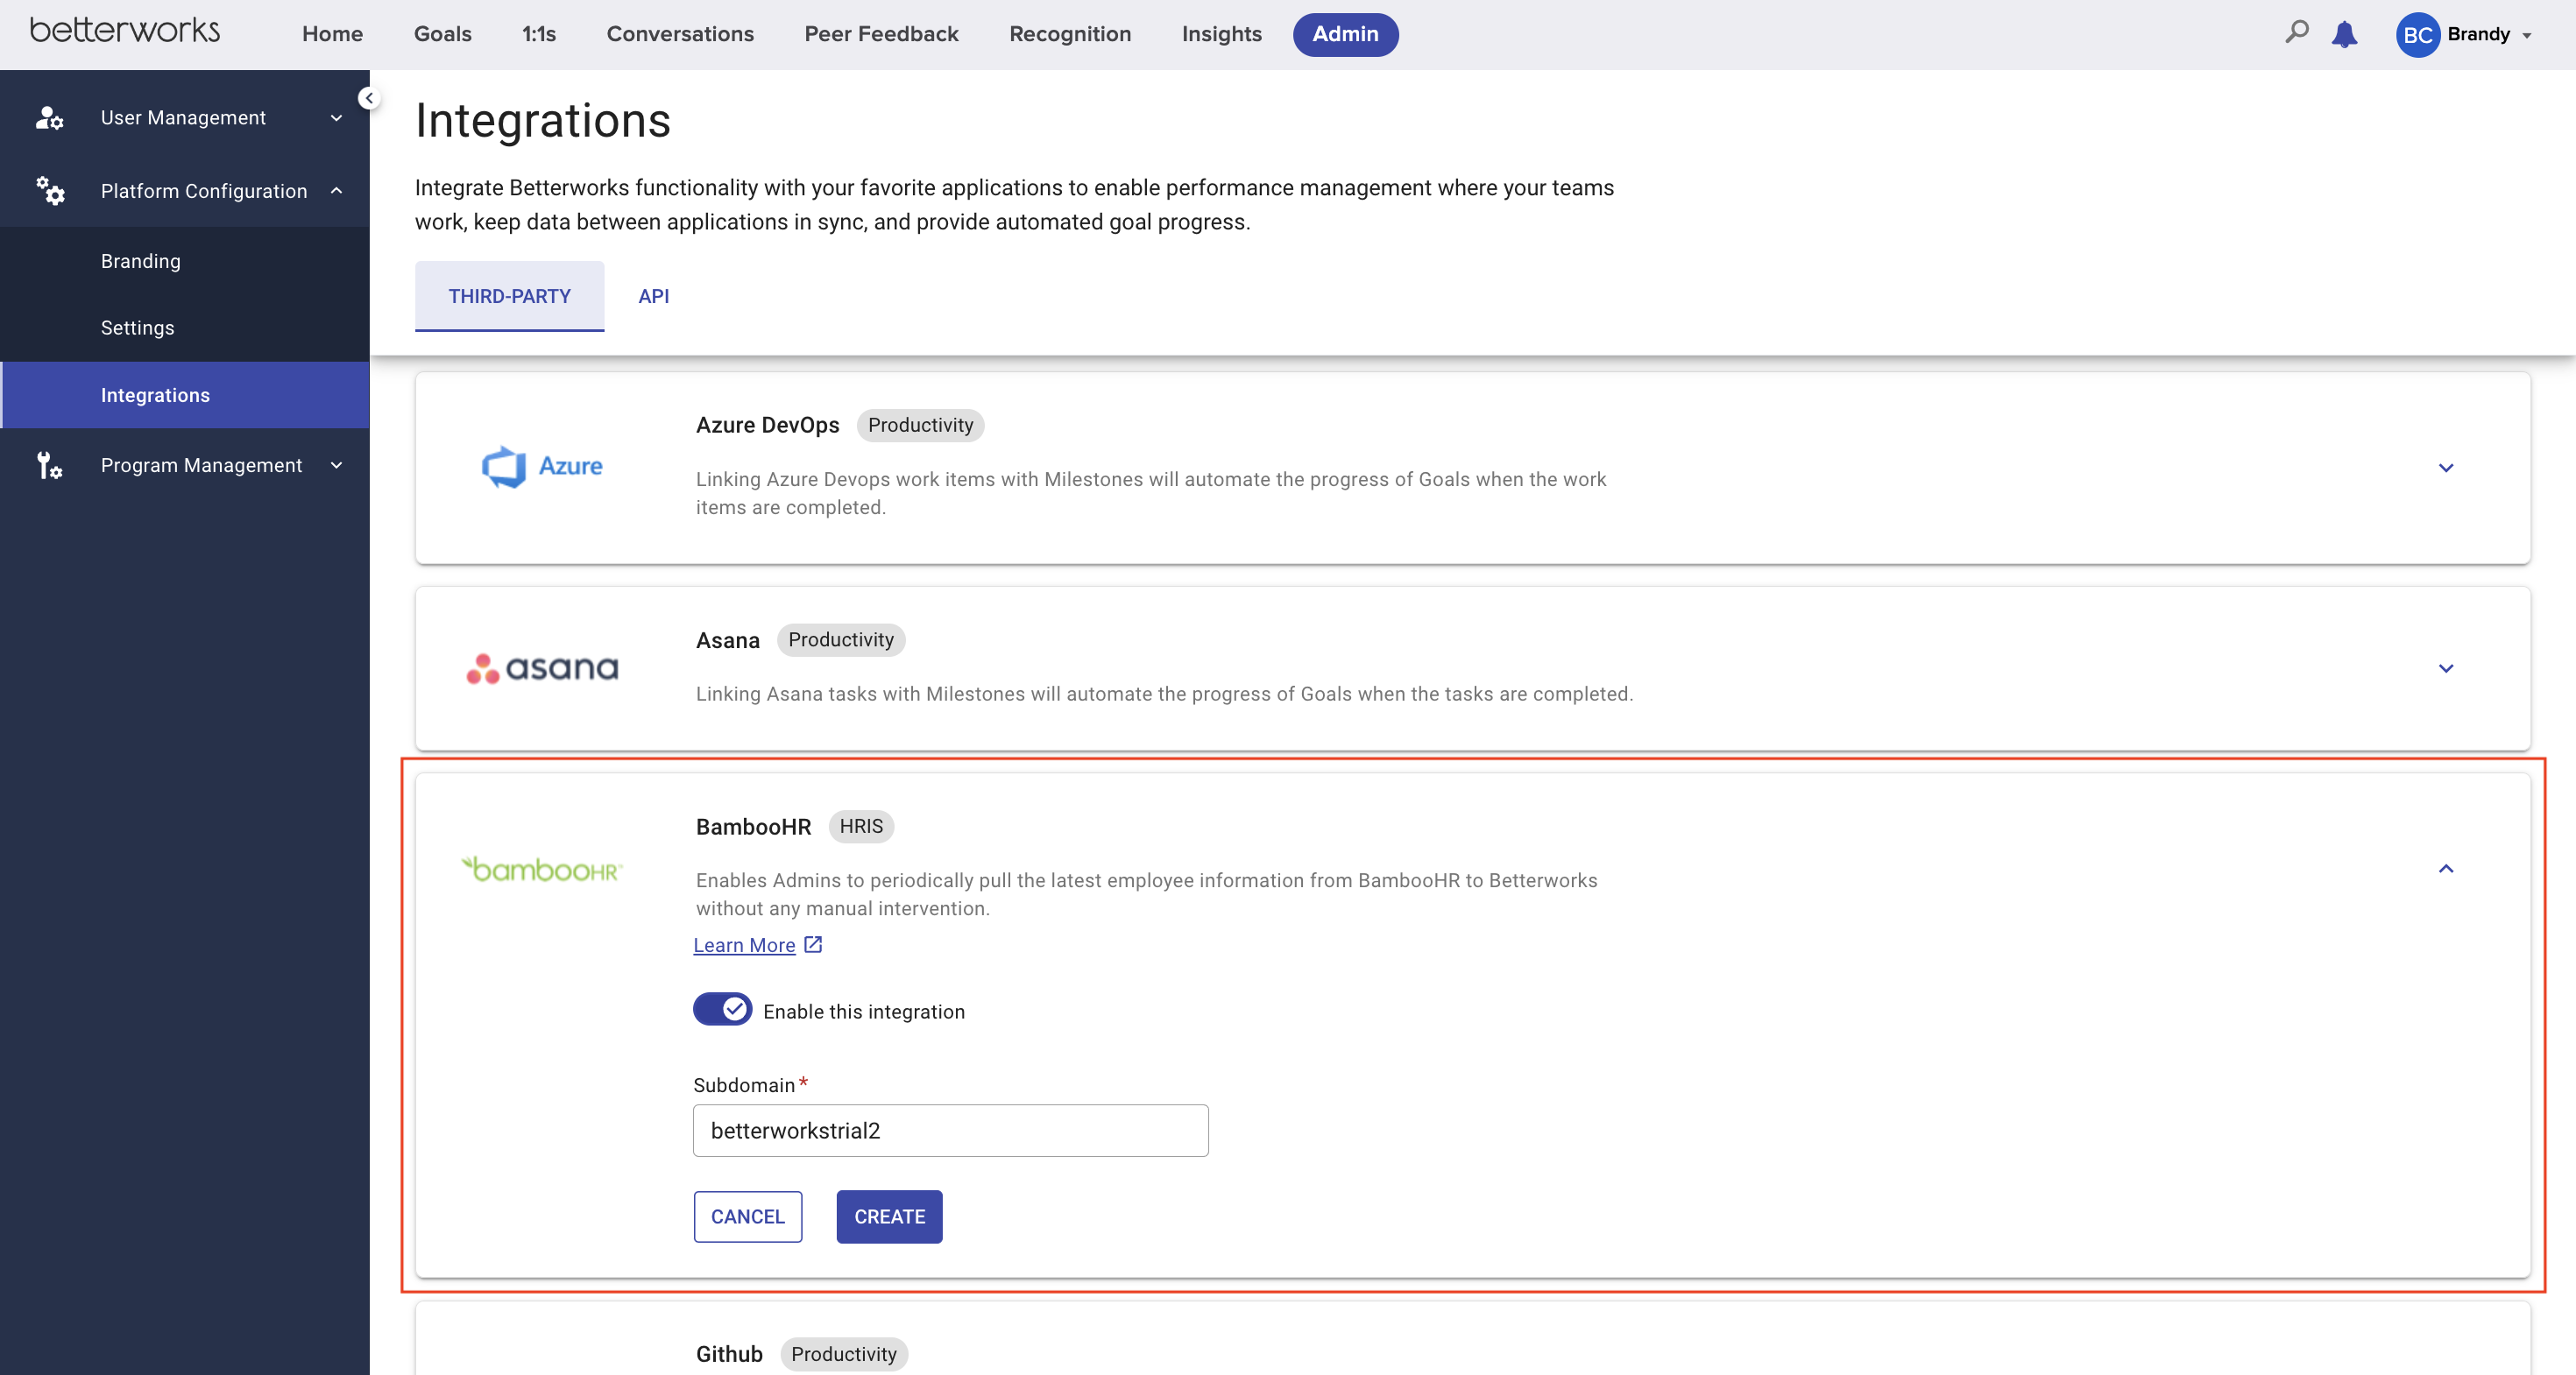Collapse the BambooHR integration panel

coord(2447,869)
